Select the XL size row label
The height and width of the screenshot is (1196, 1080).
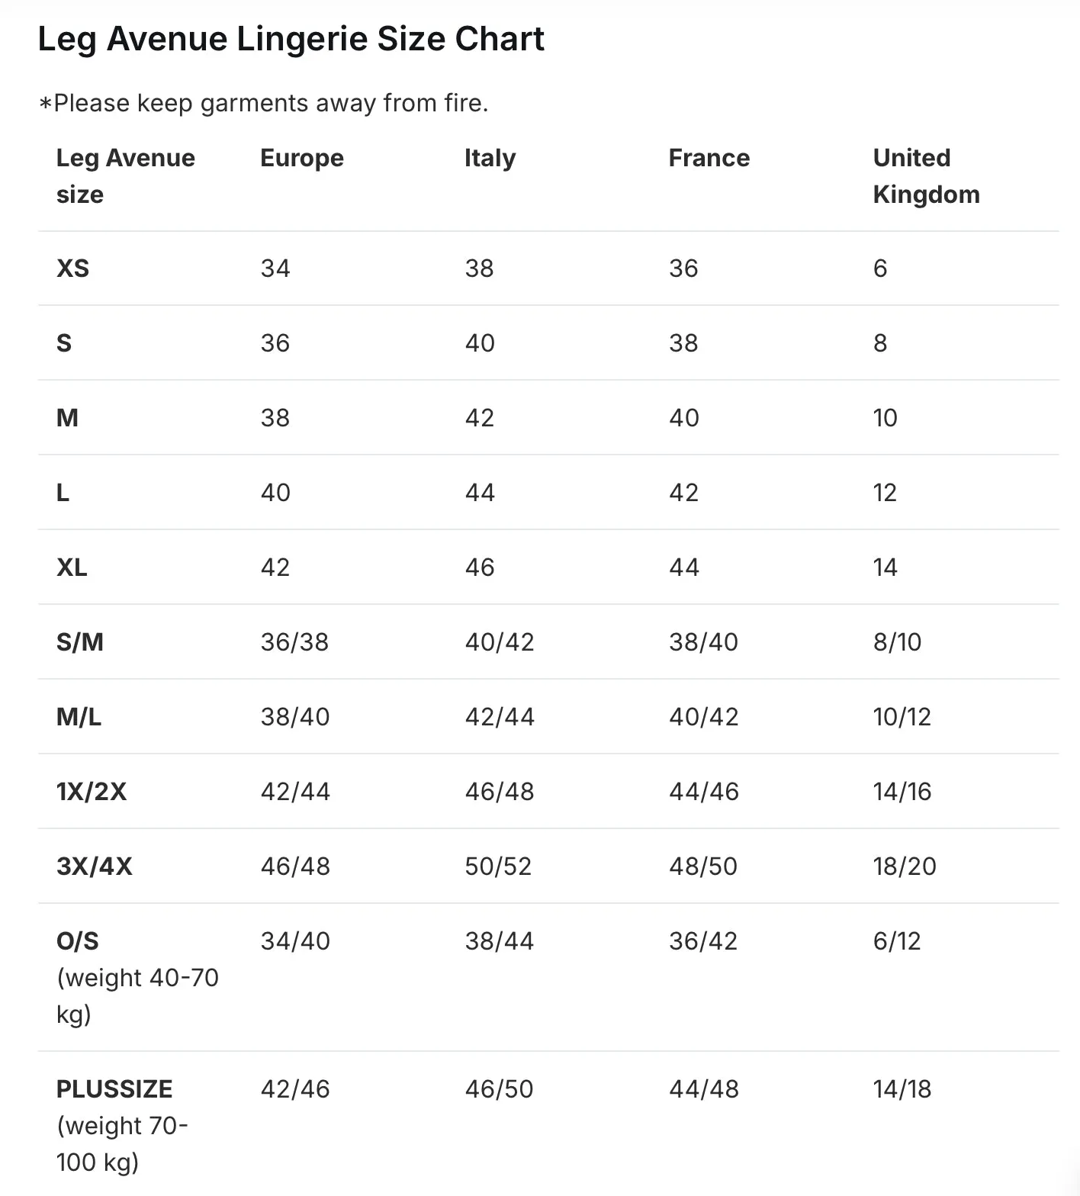pyautogui.click(x=72, y=567)
